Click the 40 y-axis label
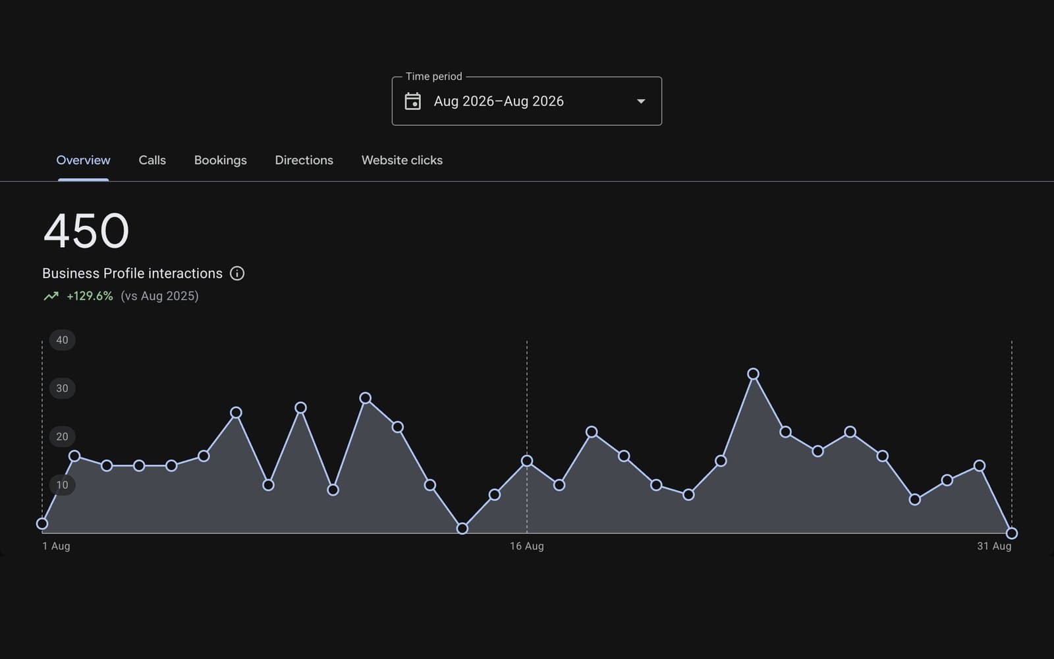 pos(62,340)
